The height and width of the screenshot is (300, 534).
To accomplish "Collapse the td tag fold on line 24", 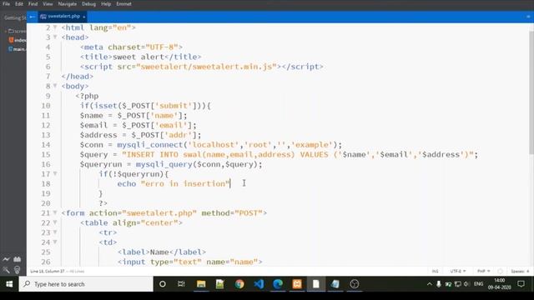I will click(x=55, y=242).
